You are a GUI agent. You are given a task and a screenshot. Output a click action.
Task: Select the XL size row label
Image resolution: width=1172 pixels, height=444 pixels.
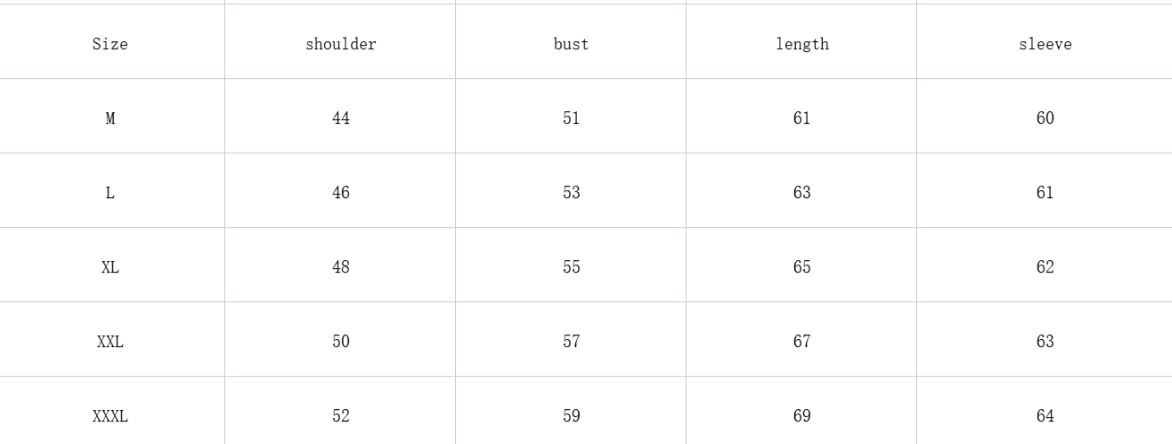[110, 267]
